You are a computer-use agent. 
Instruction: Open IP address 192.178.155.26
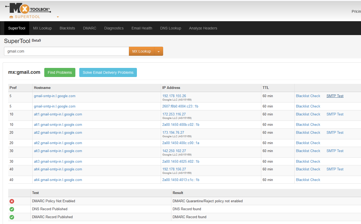[174, 96]
